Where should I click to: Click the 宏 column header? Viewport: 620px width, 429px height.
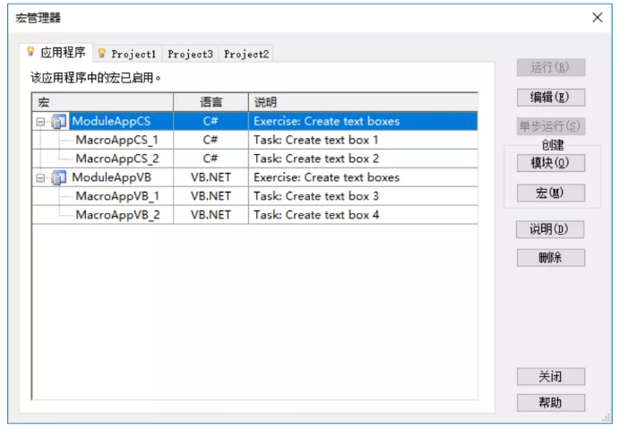103,102
